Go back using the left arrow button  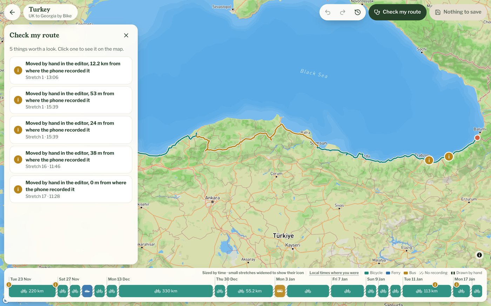click(x=12, y=12)
